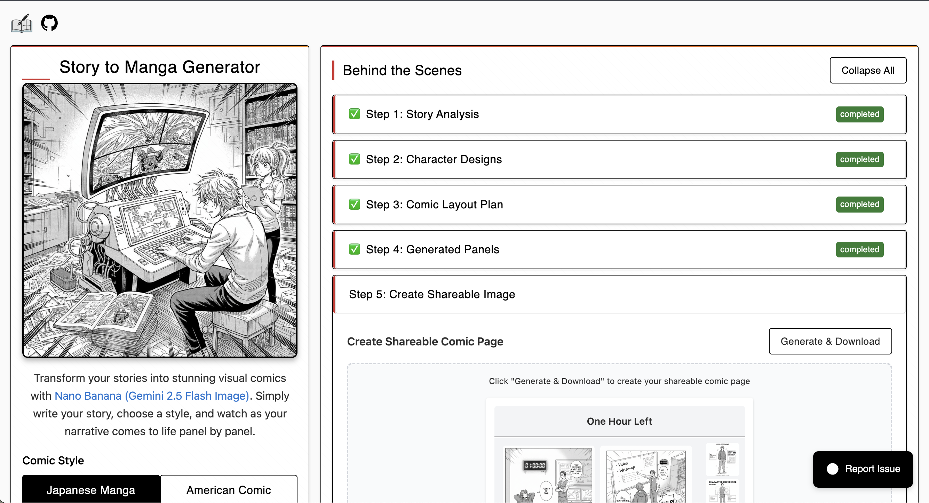The height and width of the screenshot is (503, 929).
Task: Collapse the Step 4 Generated Panels panel
Action: pos(432,249)
